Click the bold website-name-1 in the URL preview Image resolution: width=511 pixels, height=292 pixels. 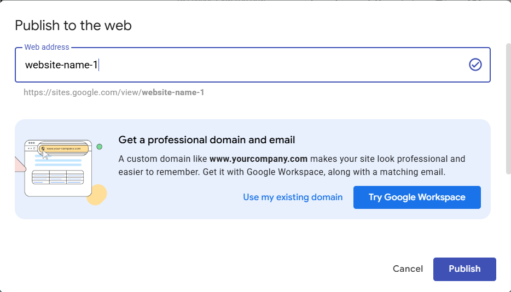[173, 92]
